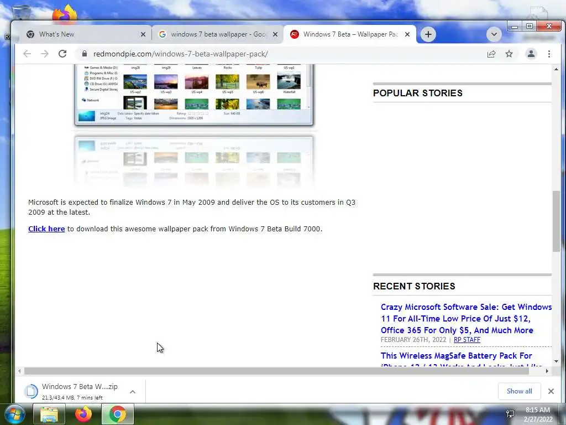566x425 pixels.
Task: Click the FEBRUARY 26TH, 2022 date text
Action: coord(413,340)
